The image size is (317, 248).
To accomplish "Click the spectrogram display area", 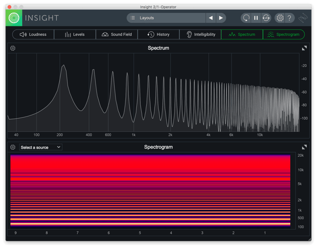I will [x=150, y=191].
